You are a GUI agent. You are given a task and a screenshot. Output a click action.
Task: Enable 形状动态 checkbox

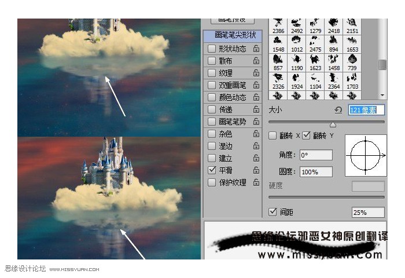tap(212, 48)
